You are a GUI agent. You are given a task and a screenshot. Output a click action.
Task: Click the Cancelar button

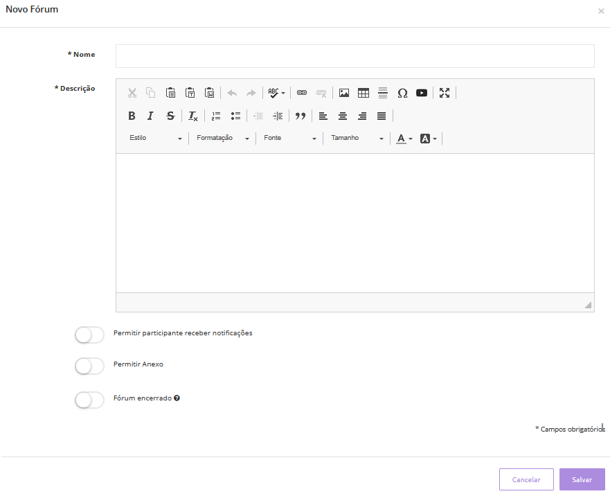tap(526, 479)
